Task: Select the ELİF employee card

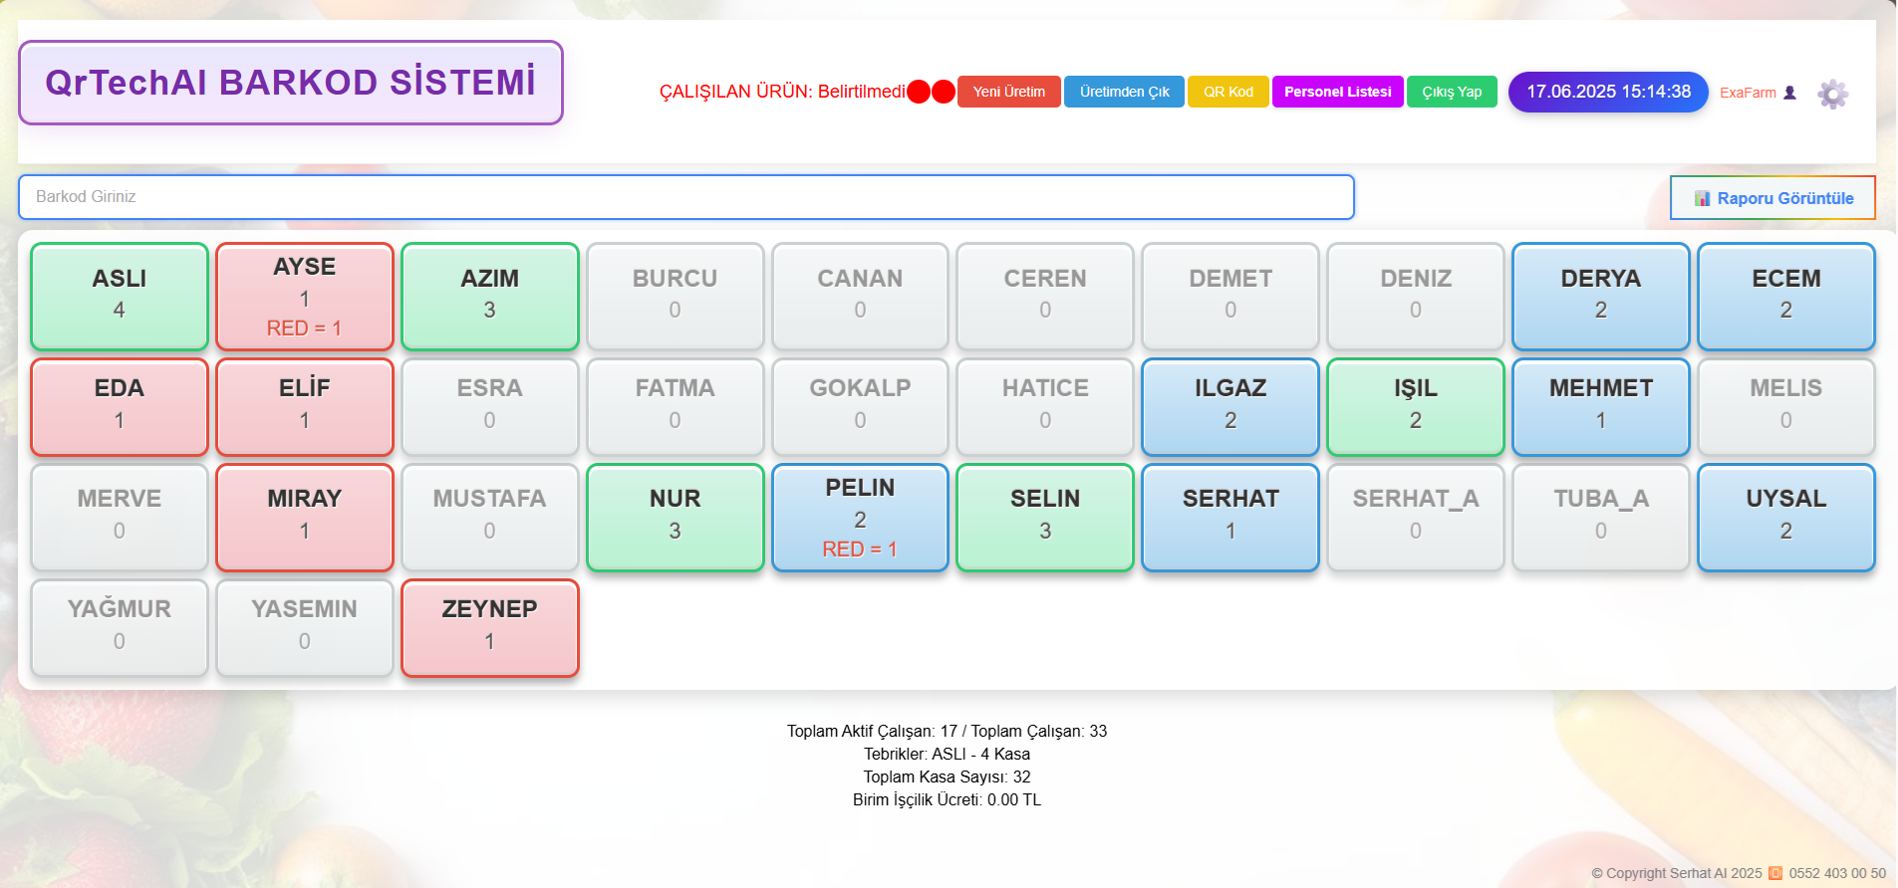Action: [x=305, y=407]
